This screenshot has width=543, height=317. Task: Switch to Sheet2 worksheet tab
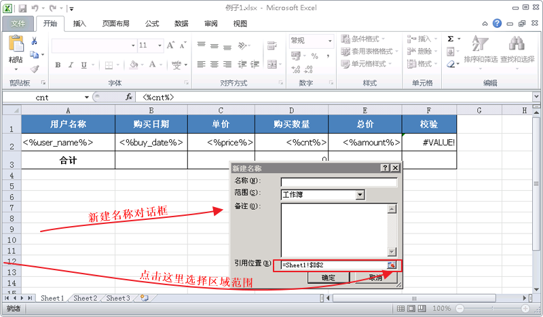point(85,298)
